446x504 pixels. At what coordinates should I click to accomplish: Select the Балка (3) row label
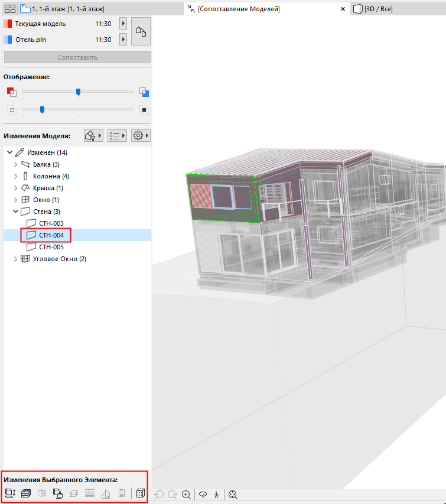tap(46, 164)
